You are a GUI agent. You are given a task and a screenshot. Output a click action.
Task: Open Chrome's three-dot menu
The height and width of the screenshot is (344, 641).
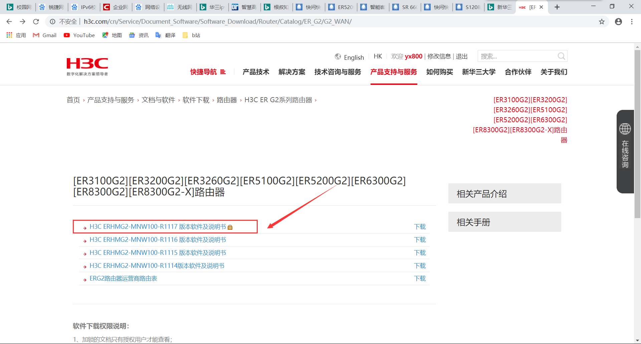point(632,22)
